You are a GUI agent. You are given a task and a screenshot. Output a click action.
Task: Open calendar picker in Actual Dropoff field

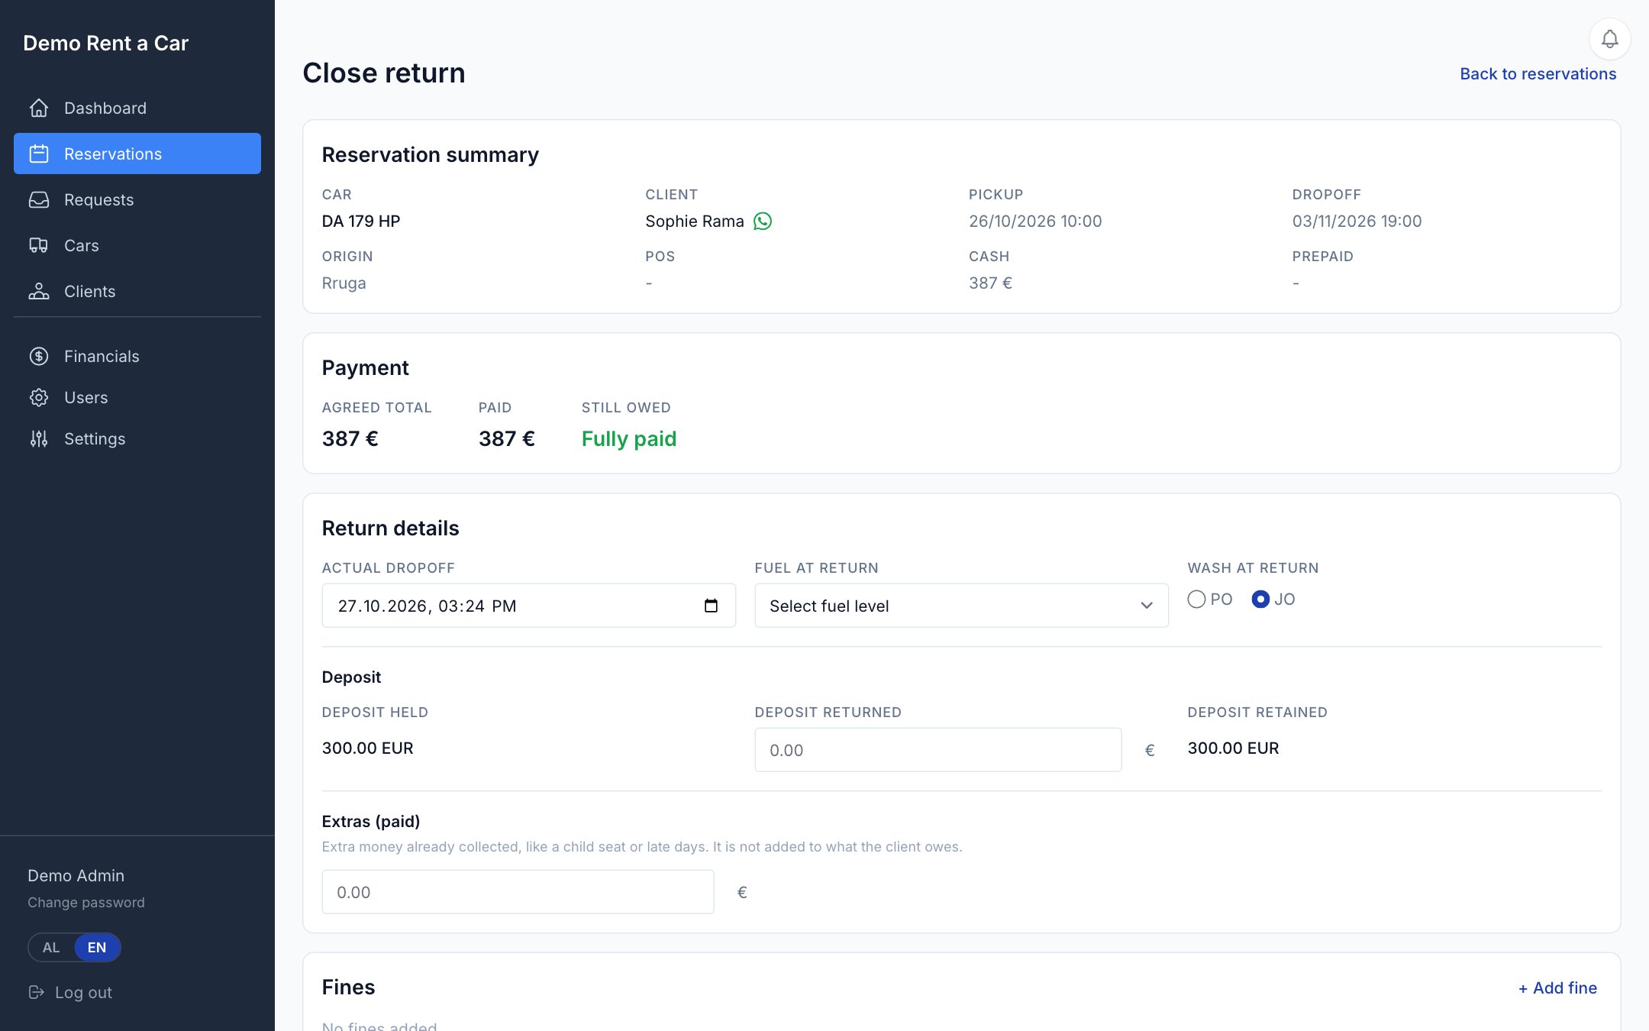(711, 606)
